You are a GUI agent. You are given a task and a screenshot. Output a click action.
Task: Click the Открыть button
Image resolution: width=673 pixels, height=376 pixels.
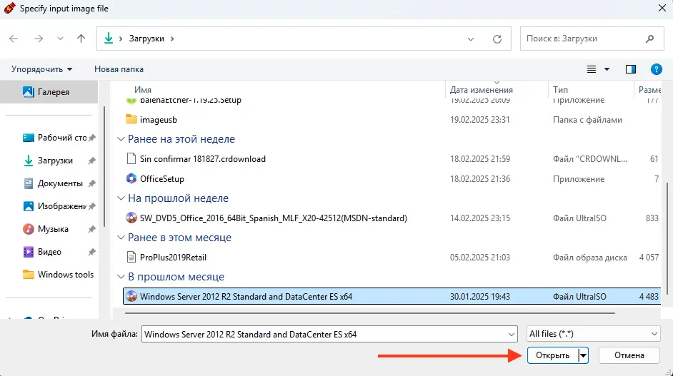pyautogui.click(x=552, y=355)
